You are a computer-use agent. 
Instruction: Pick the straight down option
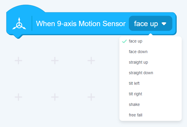click(141, 73)
